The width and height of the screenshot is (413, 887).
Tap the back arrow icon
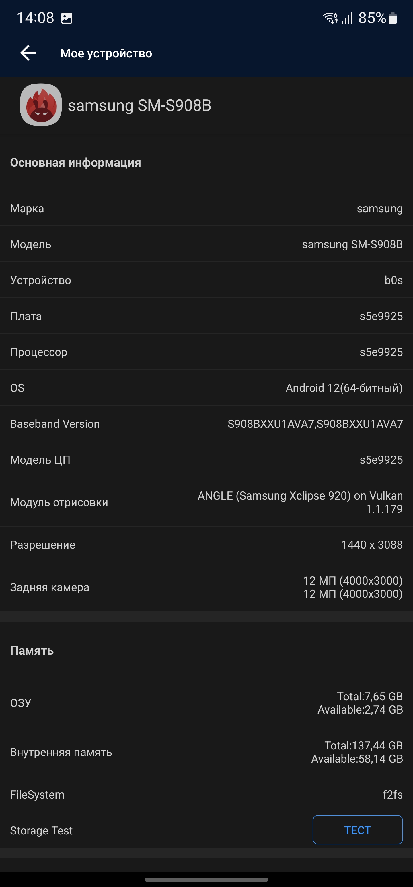tap(28, 53)
